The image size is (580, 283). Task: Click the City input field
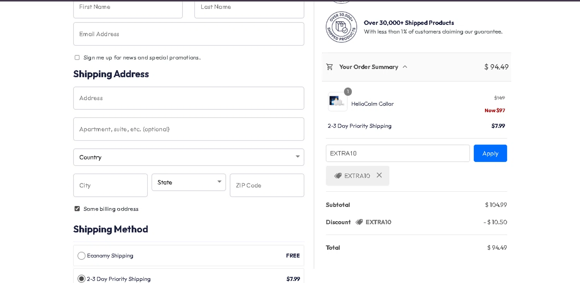111,185
